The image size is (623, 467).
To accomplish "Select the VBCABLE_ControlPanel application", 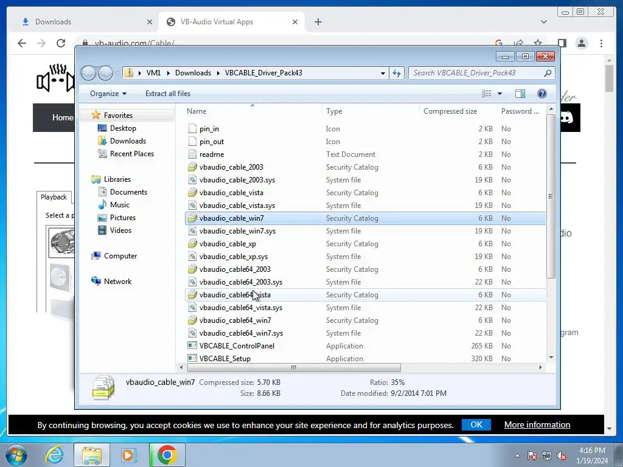I will click(365, 346).
